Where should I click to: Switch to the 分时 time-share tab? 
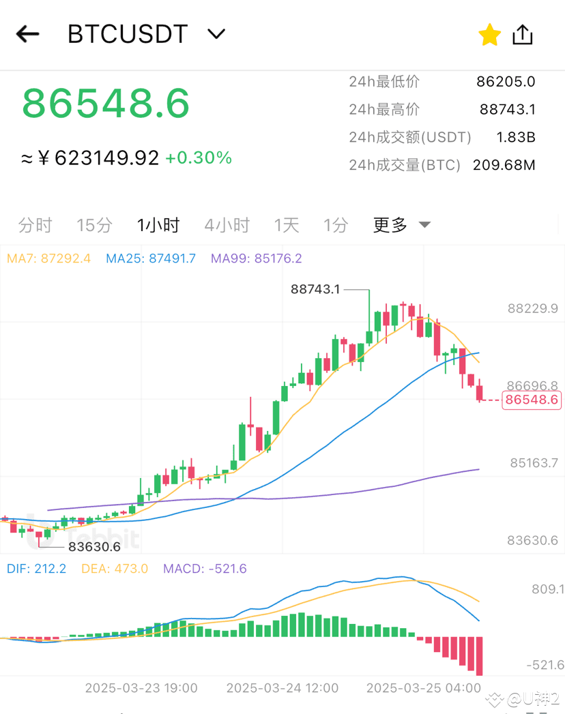pos(35,224)
